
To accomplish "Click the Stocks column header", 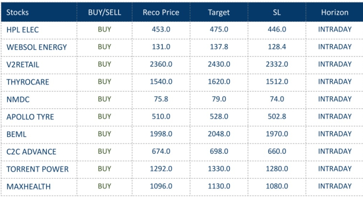I will coord(17,12).
